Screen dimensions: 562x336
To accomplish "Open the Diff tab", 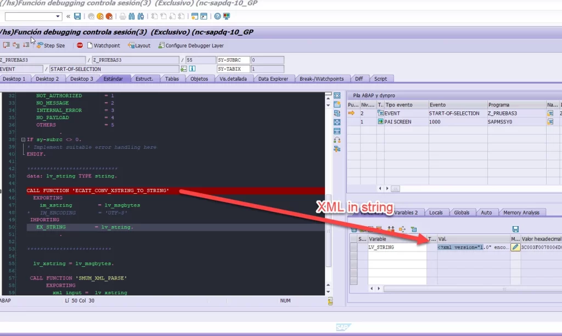I will pos(359,79).
